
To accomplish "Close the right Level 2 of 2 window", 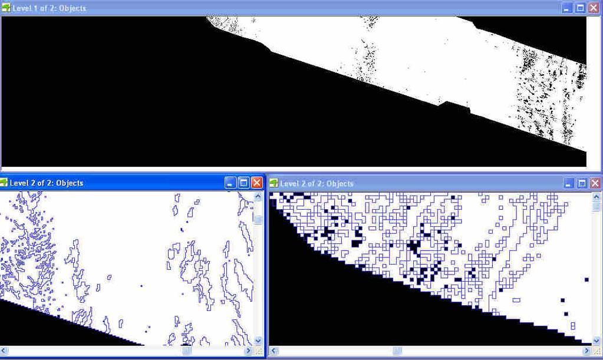I will coord(595,183).
